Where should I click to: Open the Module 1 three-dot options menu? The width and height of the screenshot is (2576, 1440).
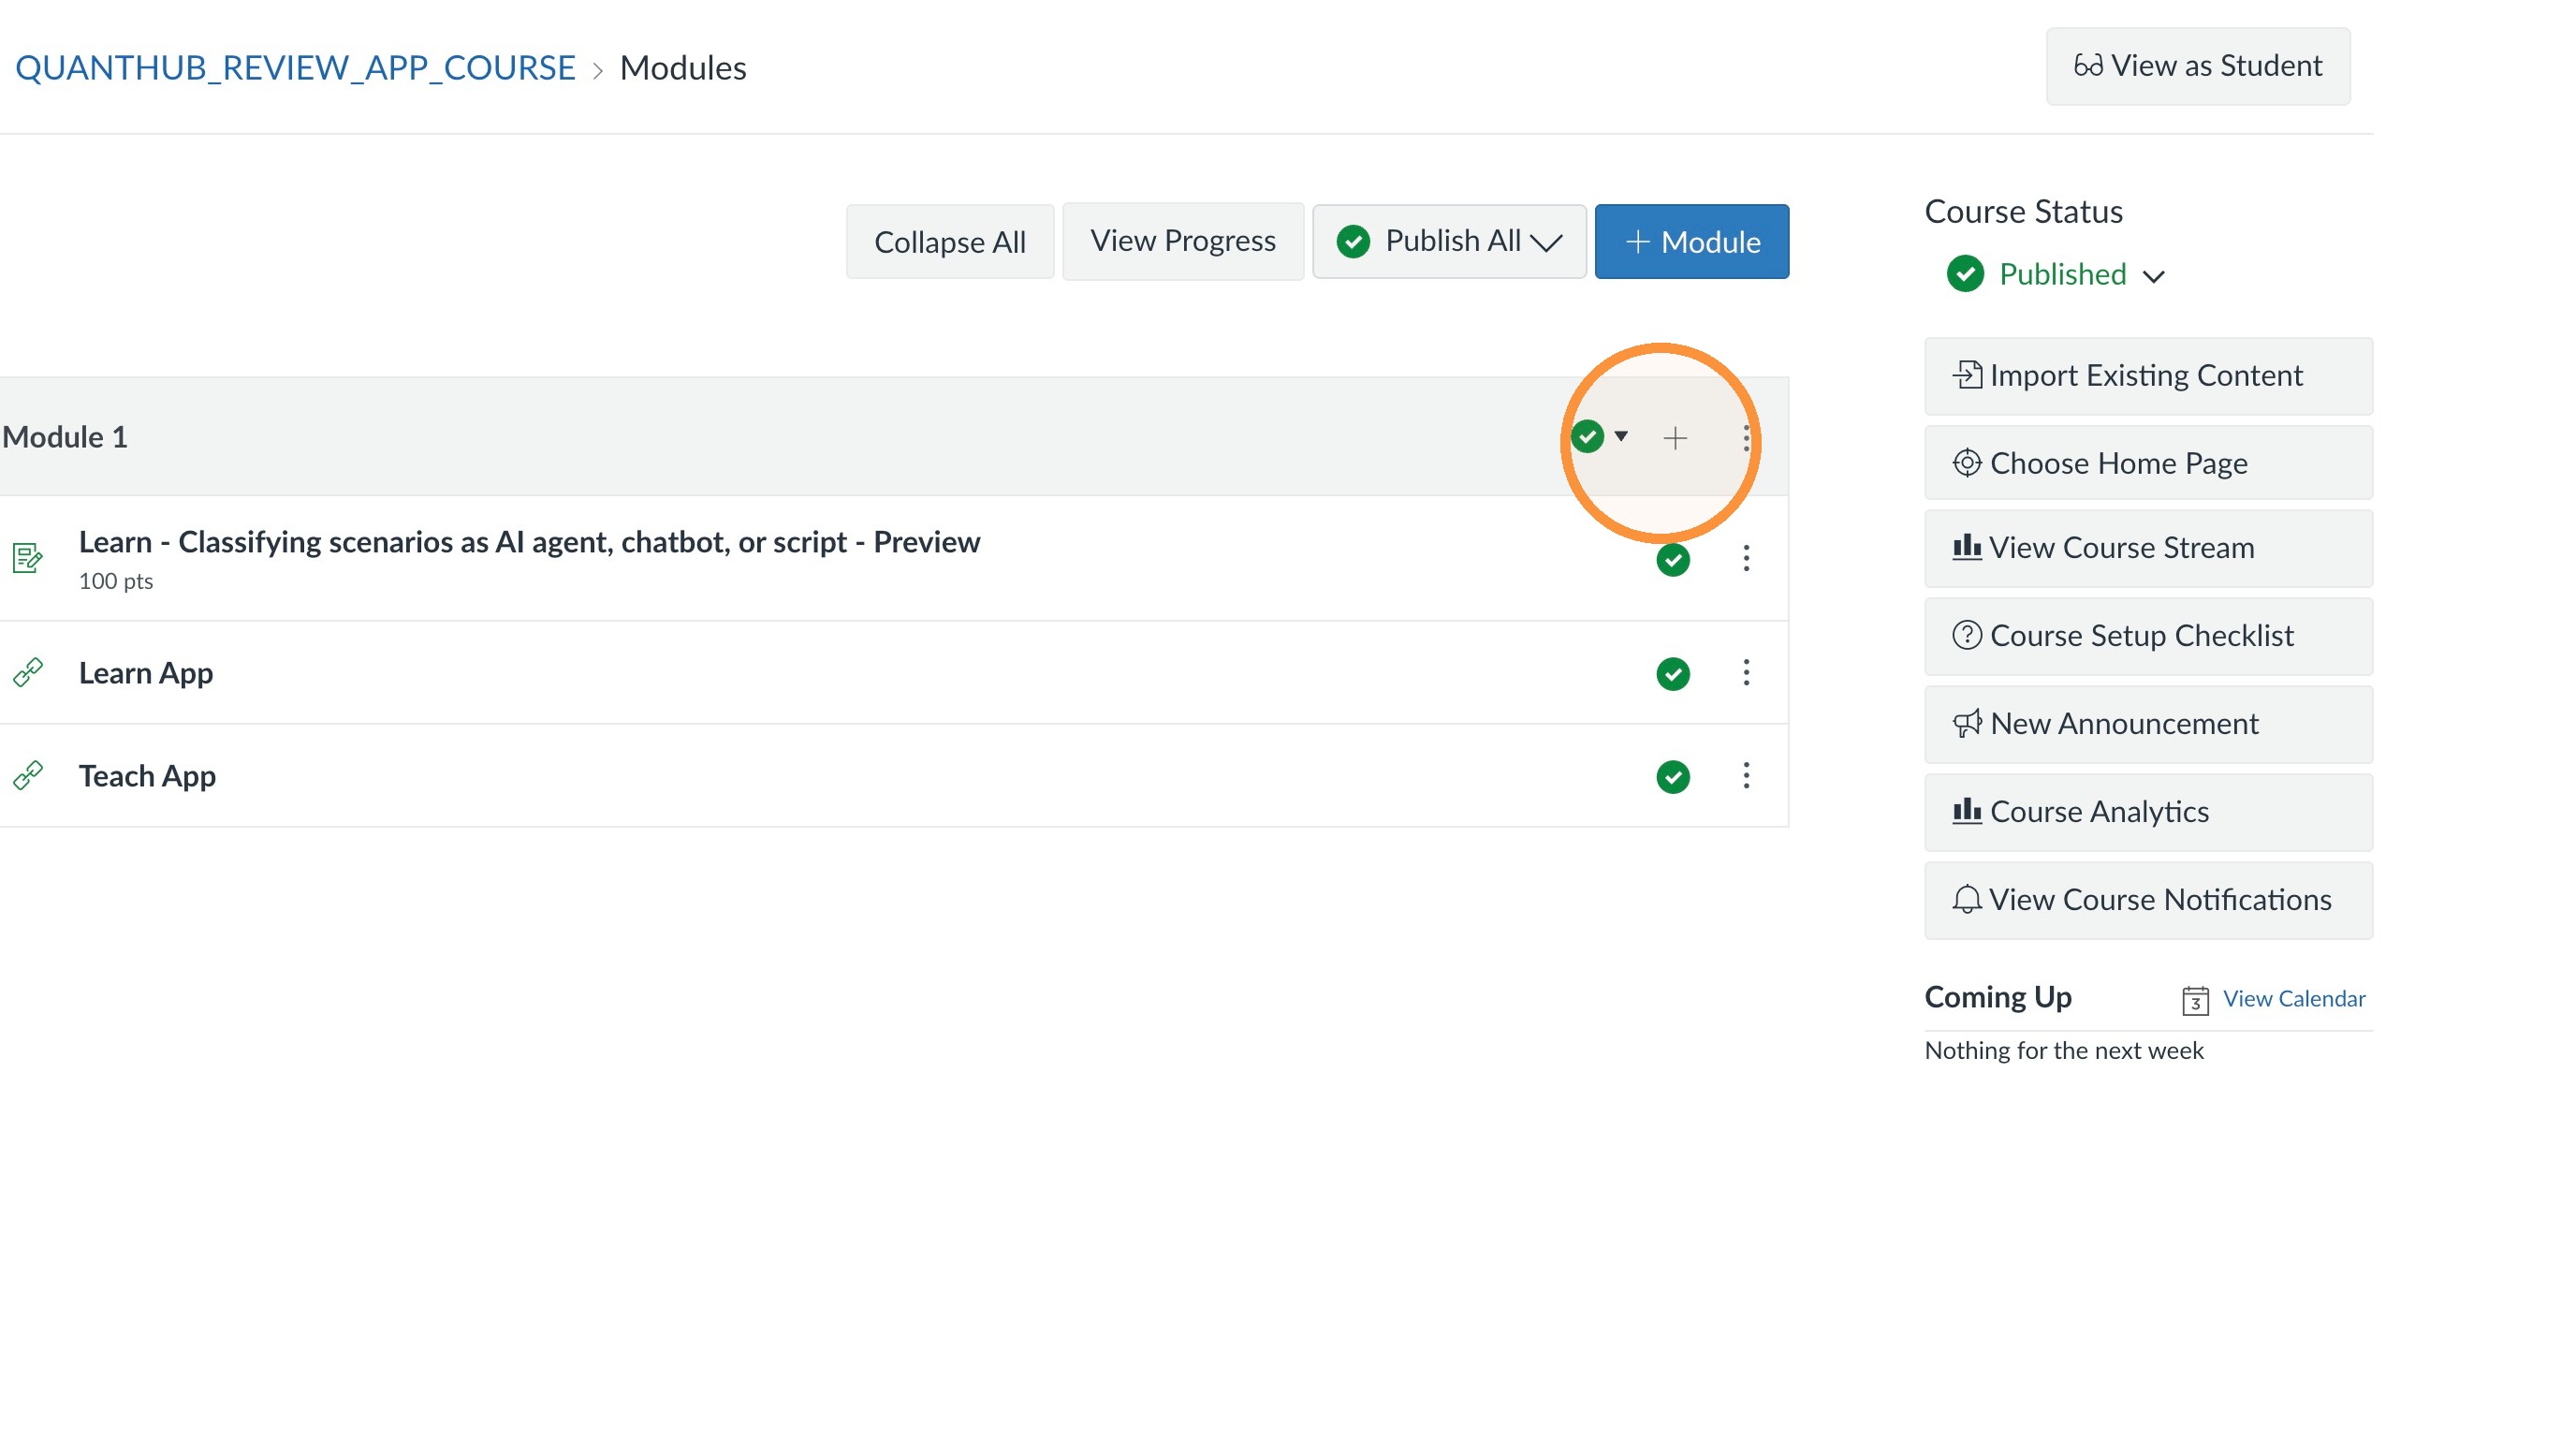[1746, 438]
